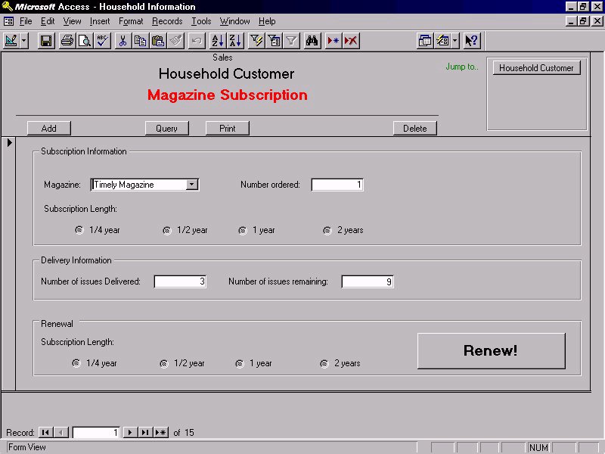Image resolution: width=605 pixels, height=454 pixels.
Task: Select subscription 1/2 year radio
Action: point(166,231)
